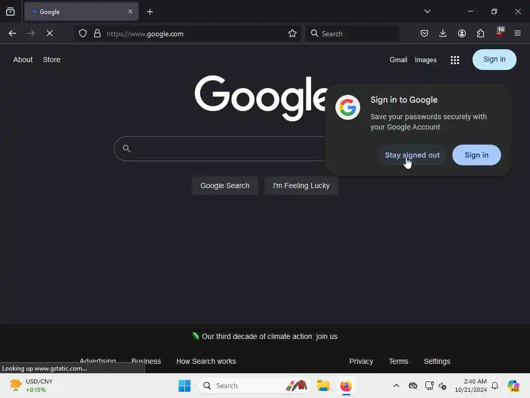Bookmark this page with star
The height and width of the screenshot is (398, 530).
(x=292, y=34)
